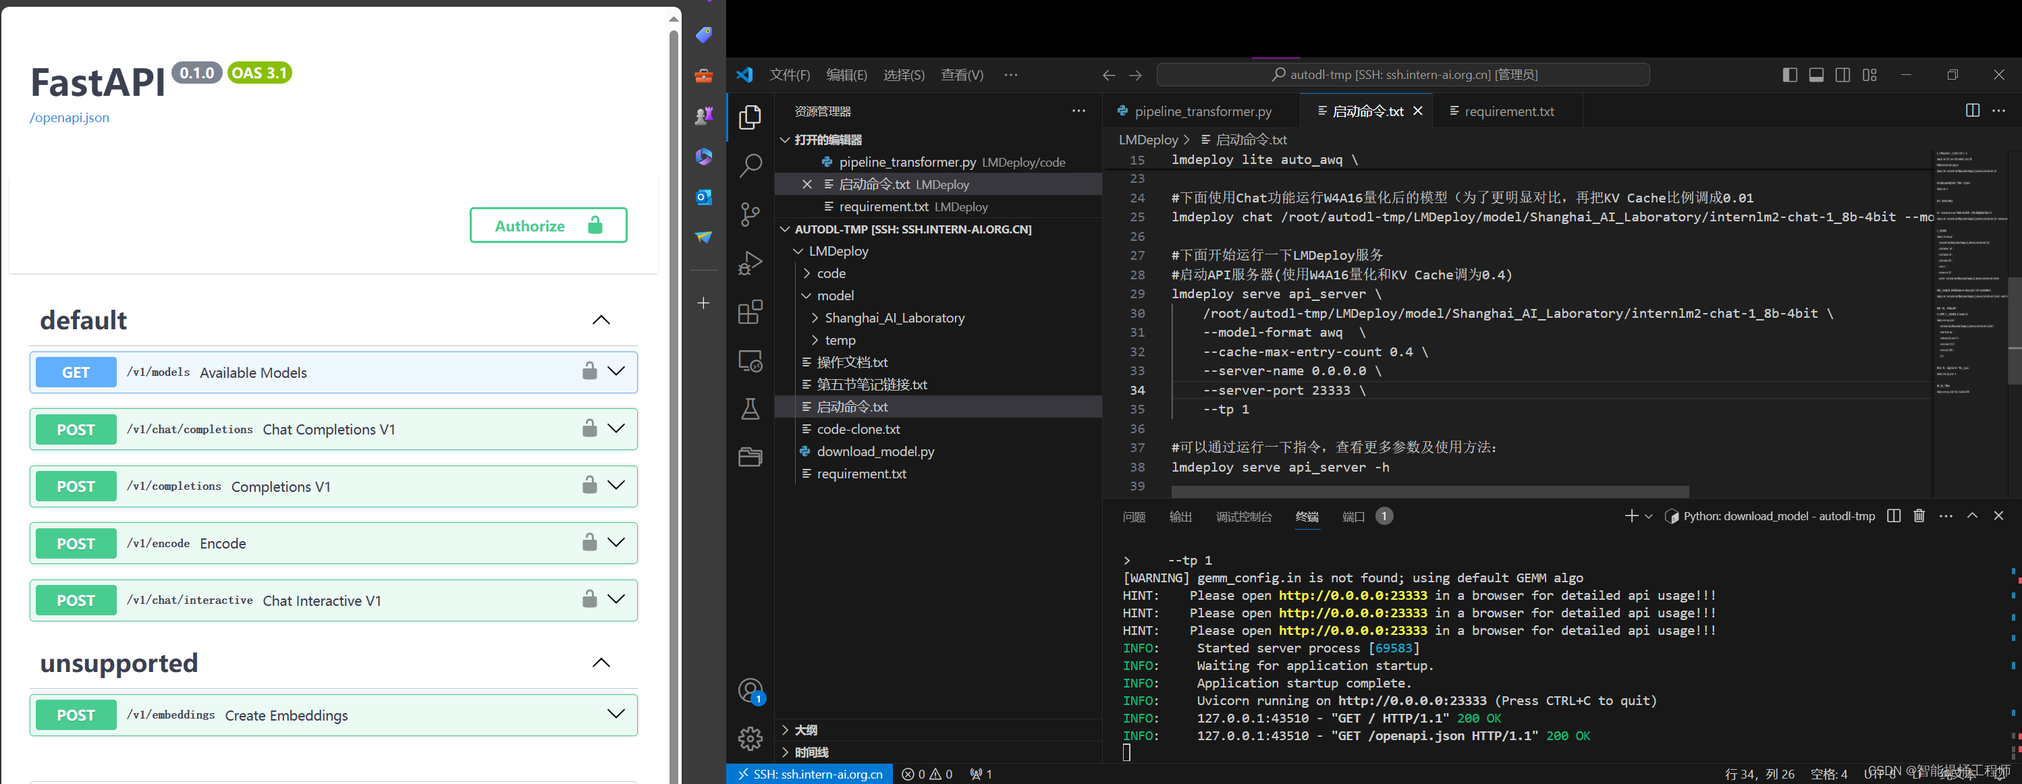Expand the GET /v1/models endpoint

(x=616, y=372)
